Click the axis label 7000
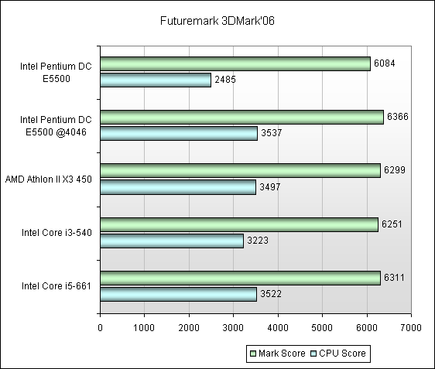 pyautogui.click(x=411, y=328)
